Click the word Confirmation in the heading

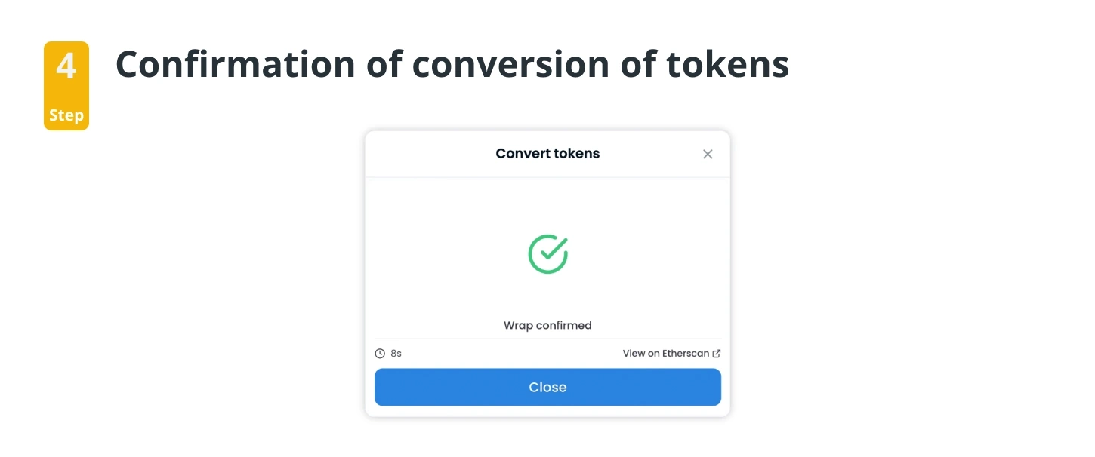(x=235, y=64)
